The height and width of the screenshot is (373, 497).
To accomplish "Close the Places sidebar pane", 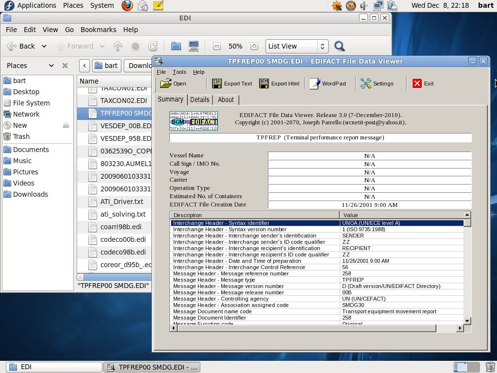I will (x=65, y=66).
